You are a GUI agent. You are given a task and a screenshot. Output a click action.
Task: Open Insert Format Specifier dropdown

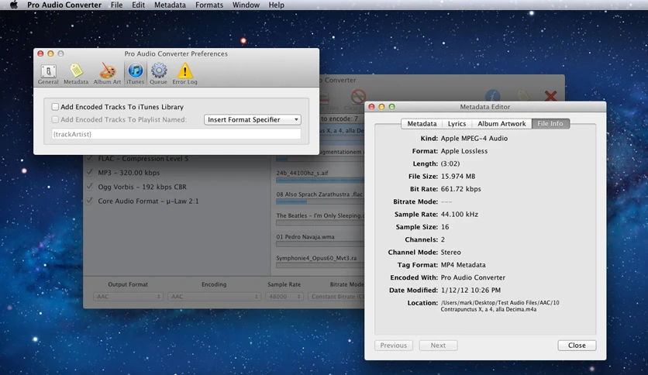pyautogui.click(x=253, y=120)
